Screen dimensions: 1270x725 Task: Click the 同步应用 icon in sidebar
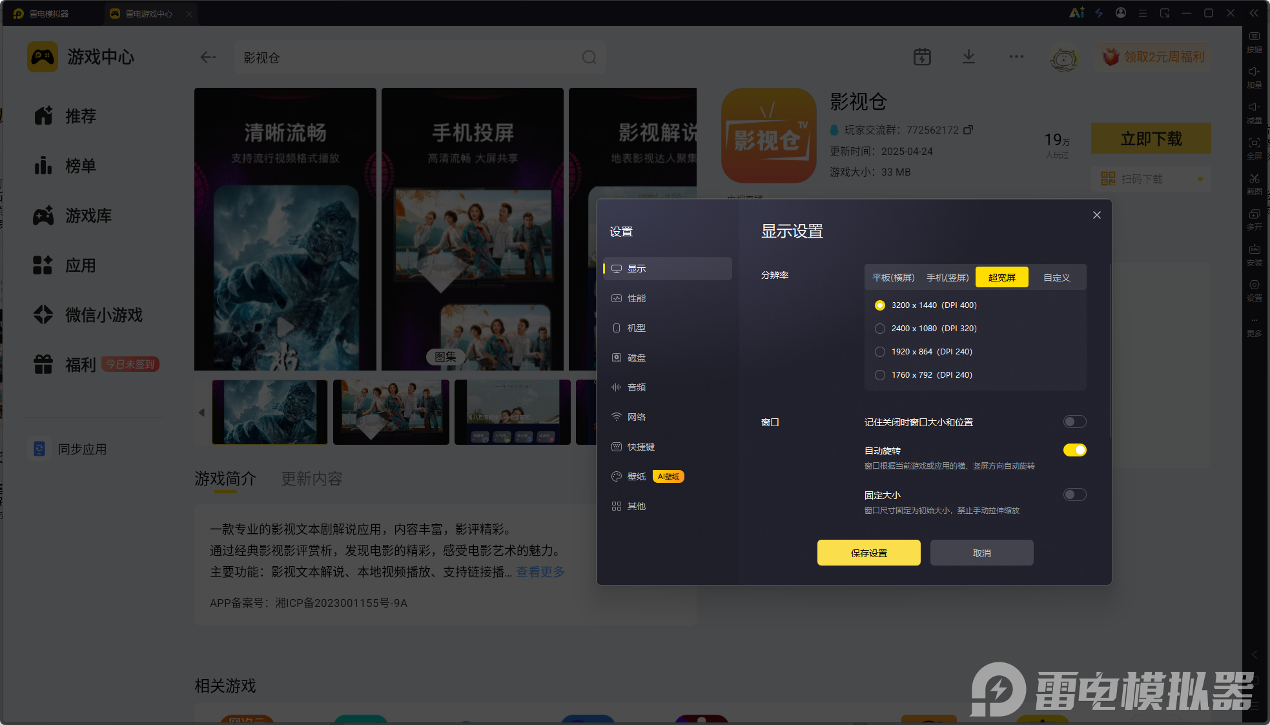click(x=39, y=449)
